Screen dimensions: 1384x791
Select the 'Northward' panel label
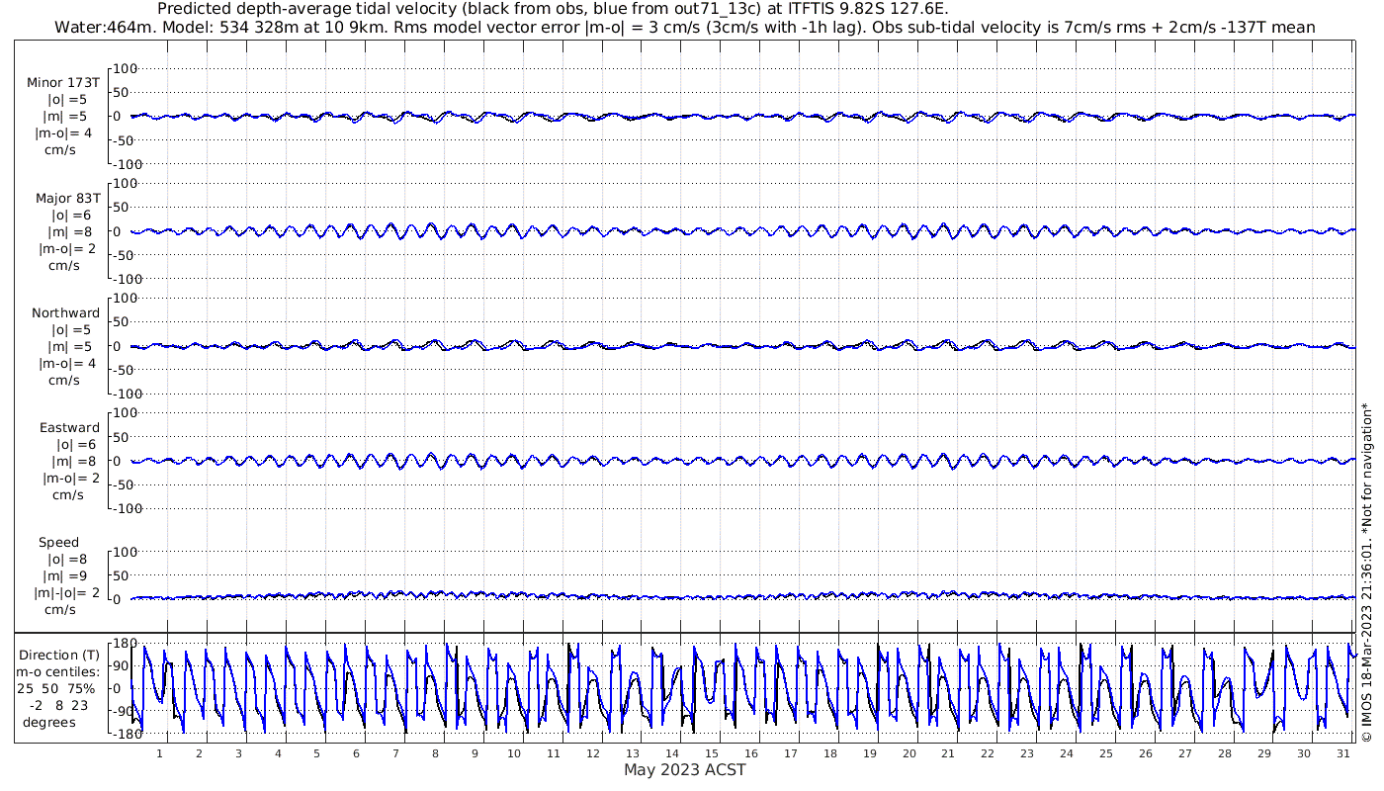click(x=65, y=313)
